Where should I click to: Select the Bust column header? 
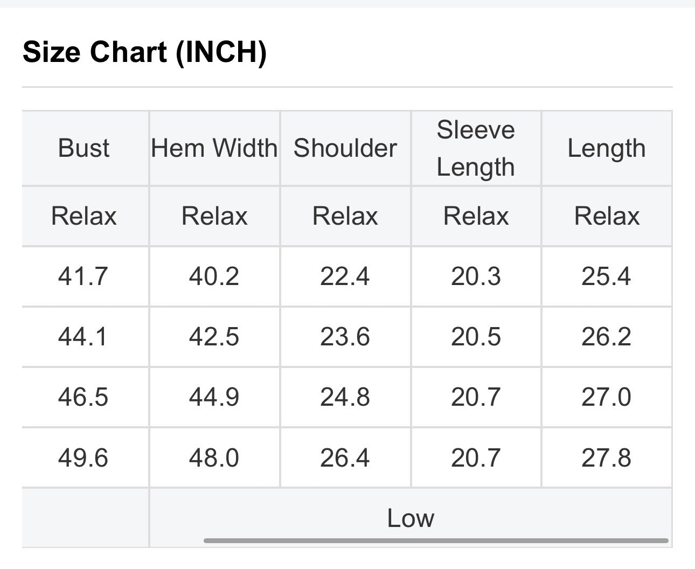[84, 148]
